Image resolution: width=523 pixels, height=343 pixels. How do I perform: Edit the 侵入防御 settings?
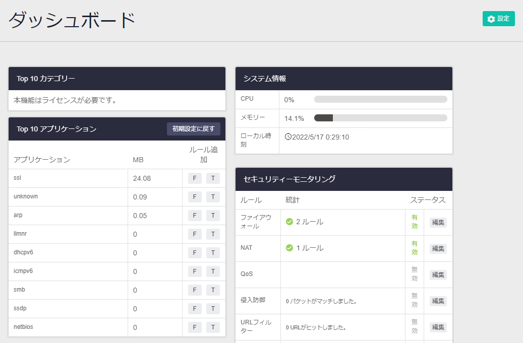click(438, 301)
